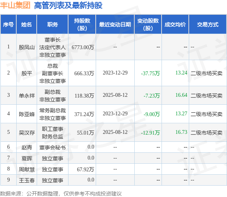Image resolution: width=227 pixels, height=197 pixels.
Task: Click the 0.0 holding for 王玉春
Action: point(91,180)
